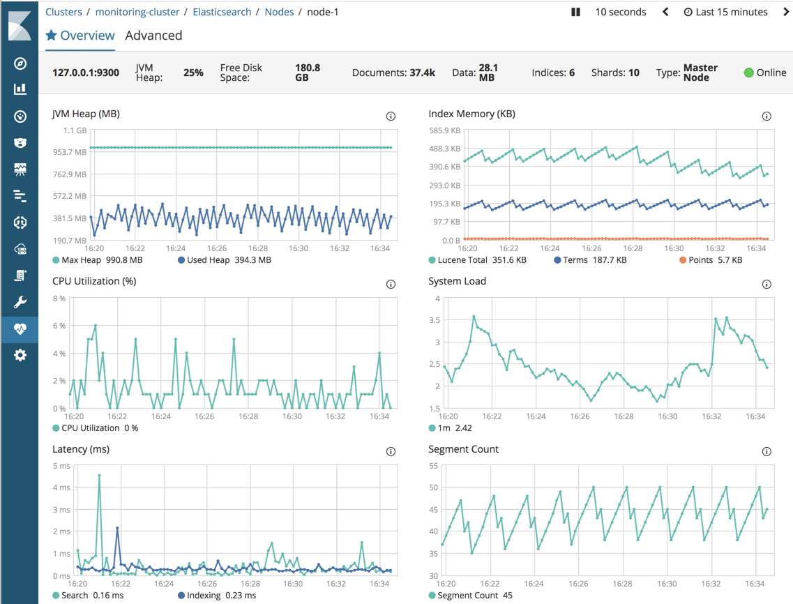Viewport: 793px width, 604px height.
Task: Click the Segment Count info icon
Action: click(x=766, y=451)
